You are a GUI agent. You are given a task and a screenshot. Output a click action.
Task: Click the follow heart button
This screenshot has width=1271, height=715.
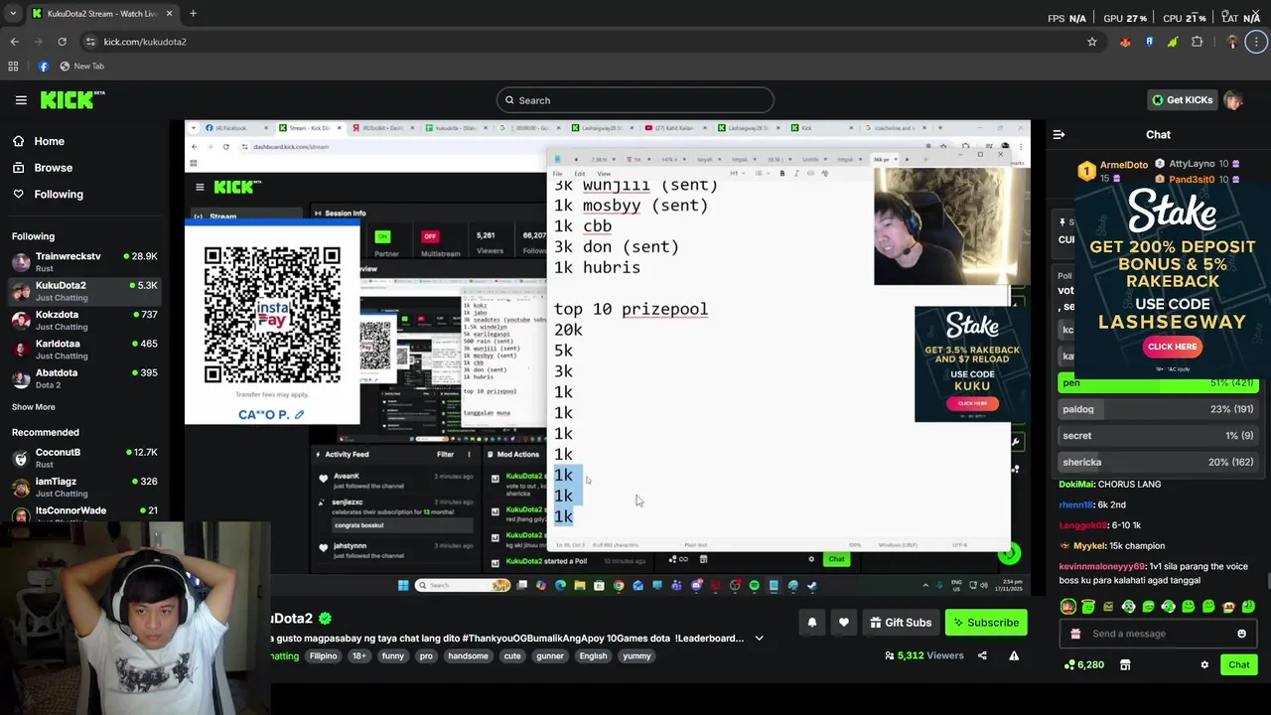[x=844, y=623]
